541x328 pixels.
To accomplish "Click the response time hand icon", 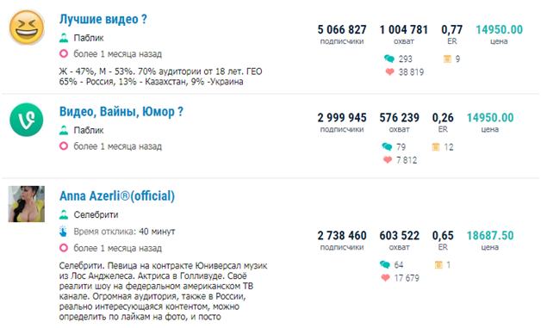I will [63, 231].
